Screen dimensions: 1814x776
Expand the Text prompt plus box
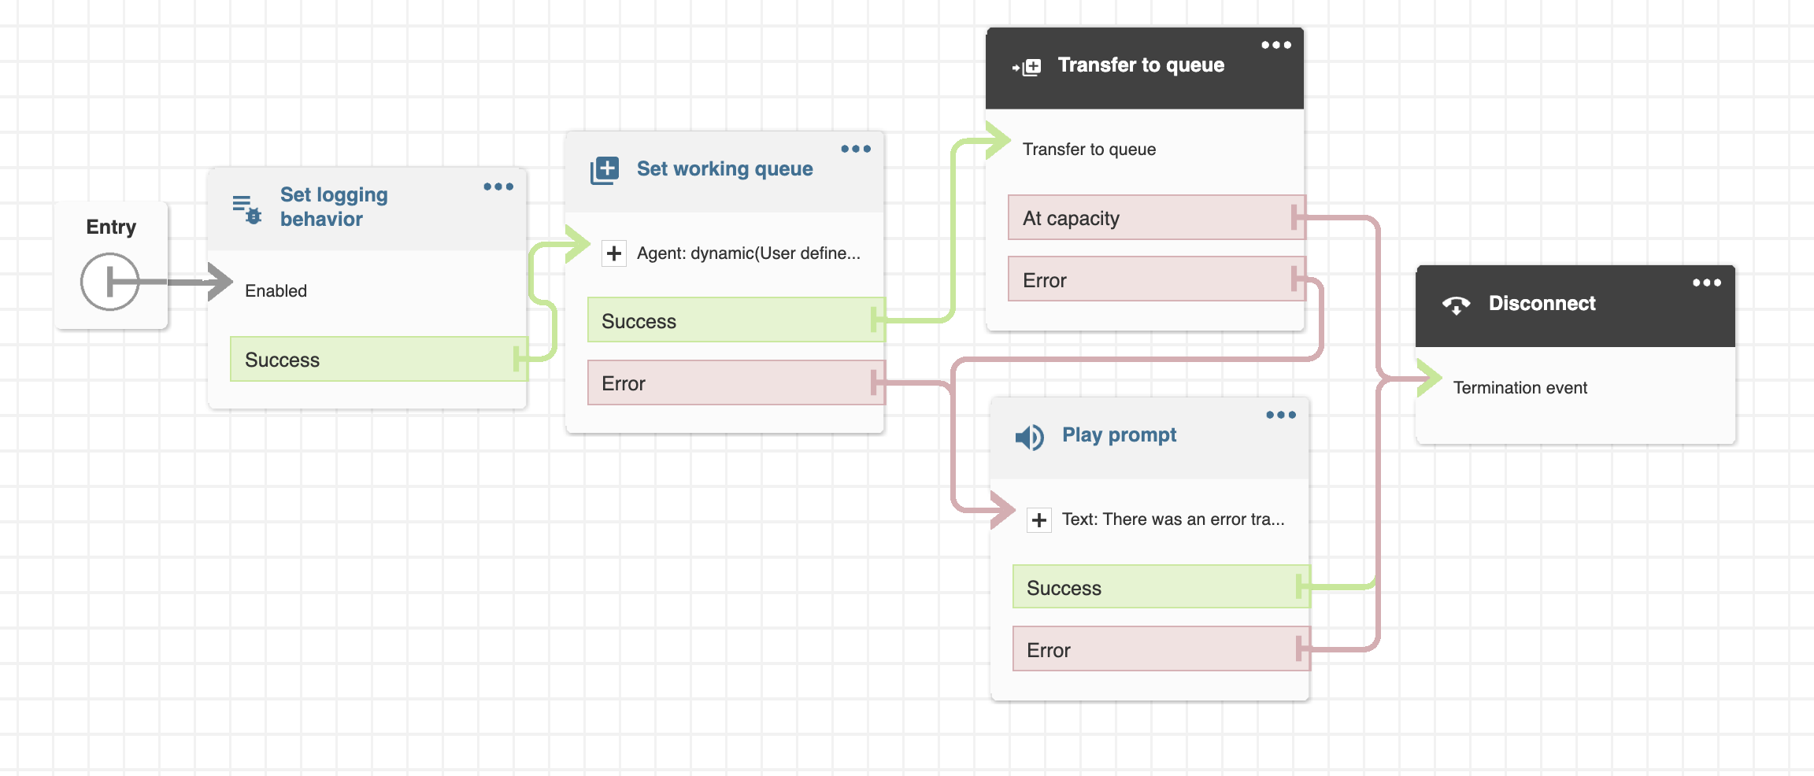click(1039, 520)
